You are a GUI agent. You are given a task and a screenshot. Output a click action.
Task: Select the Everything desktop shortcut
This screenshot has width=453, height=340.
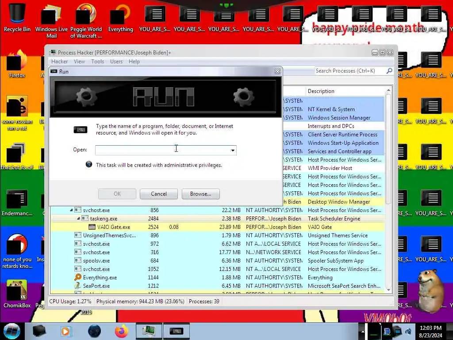120,17
